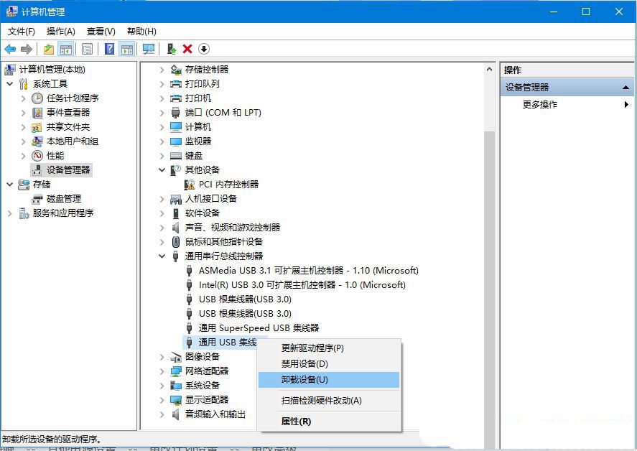The image size is (637, 451).
Task: Open the 查看(V) menu
Action: tap(101, 32)
